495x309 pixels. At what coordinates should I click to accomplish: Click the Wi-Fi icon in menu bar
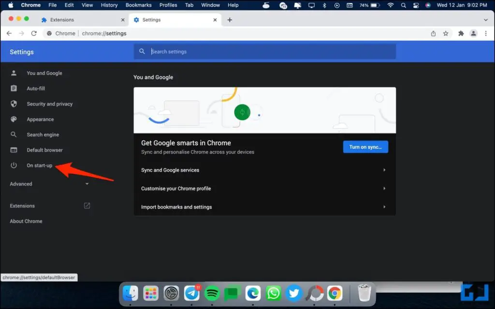click(391, 5)
